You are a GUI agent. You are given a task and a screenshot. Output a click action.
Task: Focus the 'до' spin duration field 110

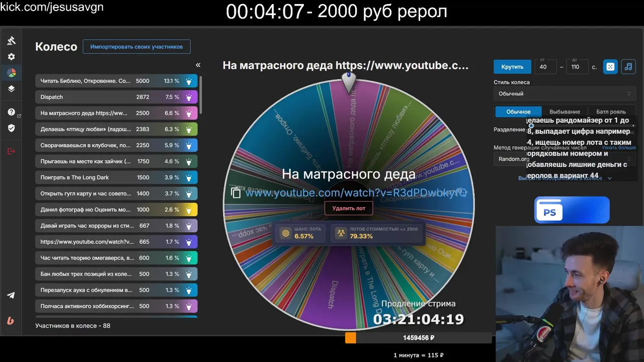(577, 66)
